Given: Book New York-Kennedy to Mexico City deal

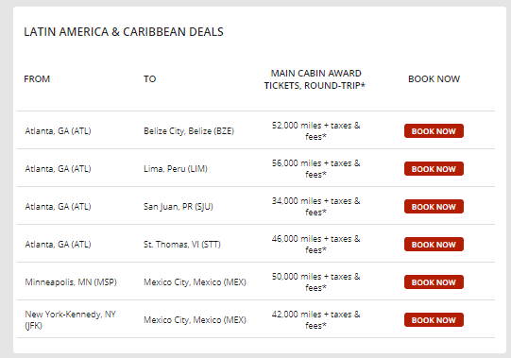Looking at the screenshot, I should 434,320.
